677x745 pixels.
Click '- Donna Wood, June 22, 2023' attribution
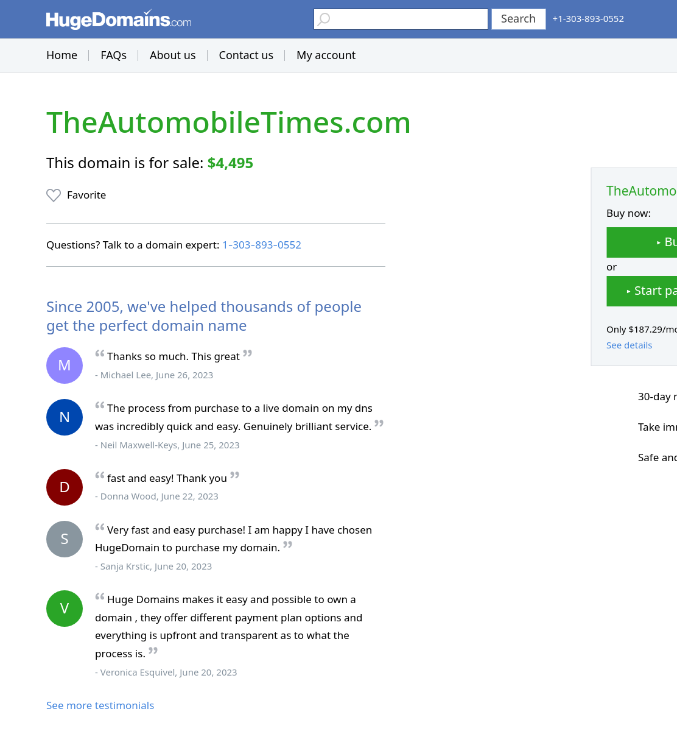(156, 496)
